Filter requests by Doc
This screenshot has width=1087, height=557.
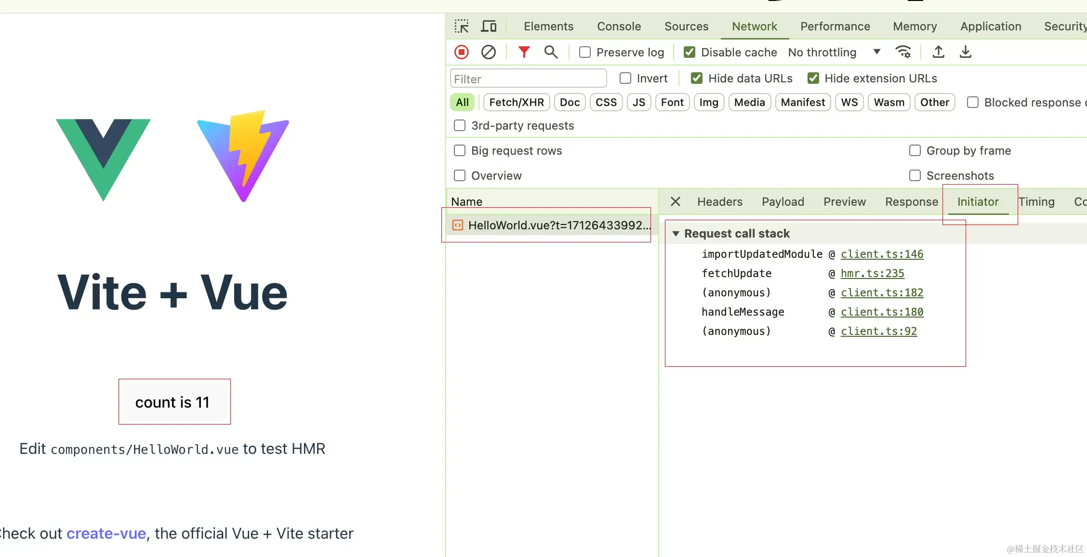tap(570, 102)
